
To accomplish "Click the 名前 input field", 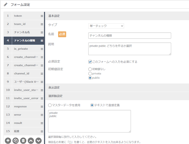I will [130, 35].
